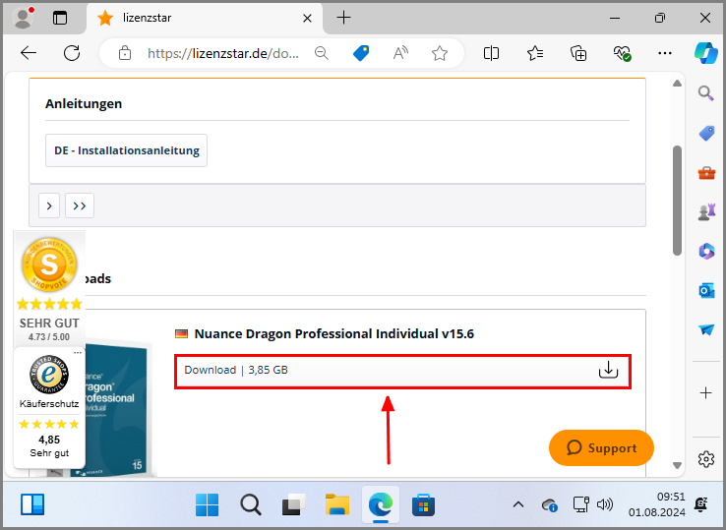Open Copilot in Edge
The height and width of the screenshot is (530, 726).
click(705, 53)
